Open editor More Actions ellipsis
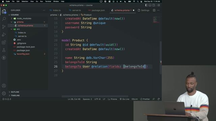216x121 pixels. [x=158, y=10]
